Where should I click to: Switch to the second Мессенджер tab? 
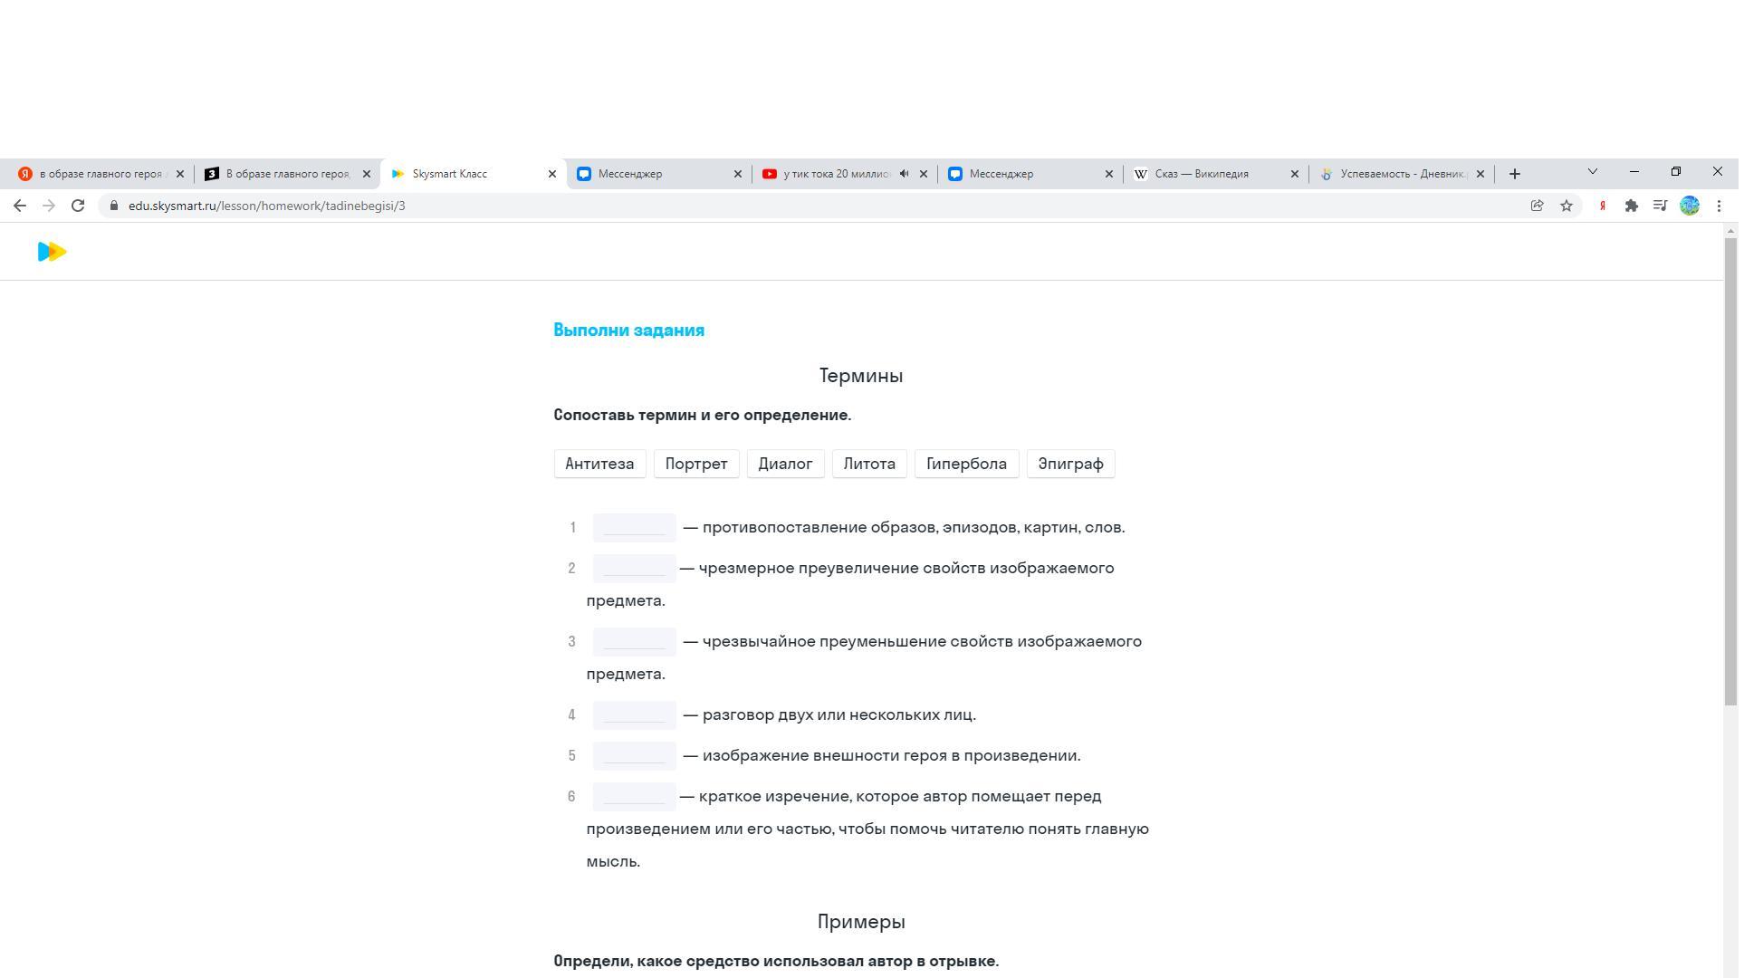coord(1030,174)
